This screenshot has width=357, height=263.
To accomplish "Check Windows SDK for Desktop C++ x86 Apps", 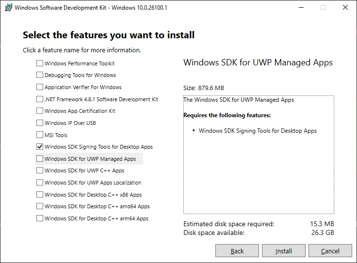I will click(x=40, y=195).
